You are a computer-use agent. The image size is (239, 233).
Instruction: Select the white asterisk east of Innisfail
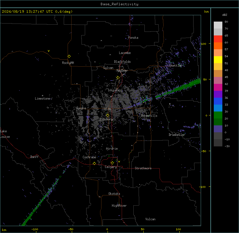click(x=139, y=84)
